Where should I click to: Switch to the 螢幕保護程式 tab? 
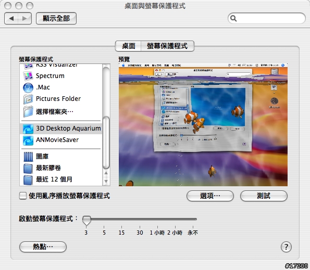point(167,46)
